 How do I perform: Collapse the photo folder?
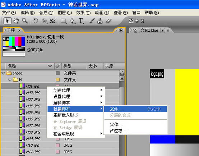[x=3, y=73]
